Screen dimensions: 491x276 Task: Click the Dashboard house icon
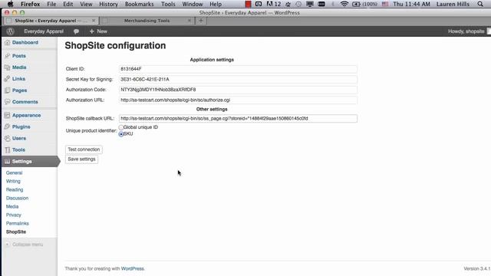click(x=8, y=43)
